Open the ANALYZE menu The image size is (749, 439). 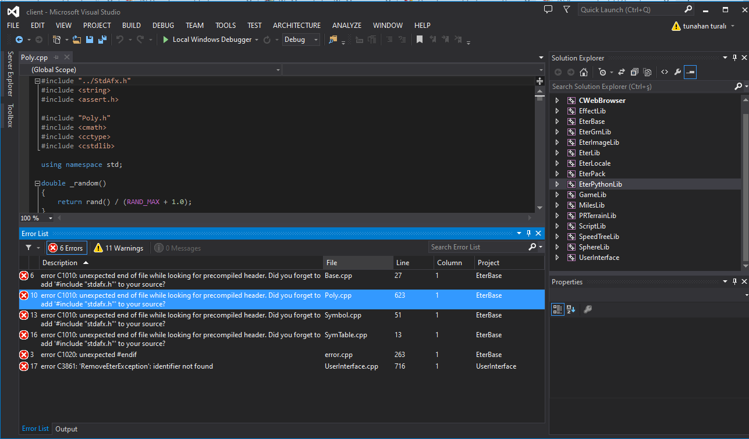pos(347,26)
